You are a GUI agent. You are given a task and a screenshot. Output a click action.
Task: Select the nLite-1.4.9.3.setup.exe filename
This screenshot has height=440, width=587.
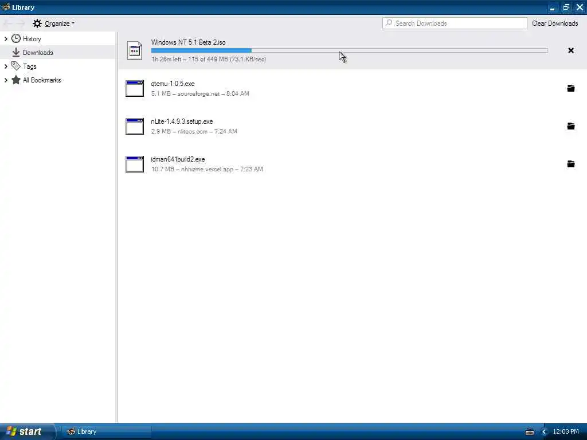coord(182,121)
